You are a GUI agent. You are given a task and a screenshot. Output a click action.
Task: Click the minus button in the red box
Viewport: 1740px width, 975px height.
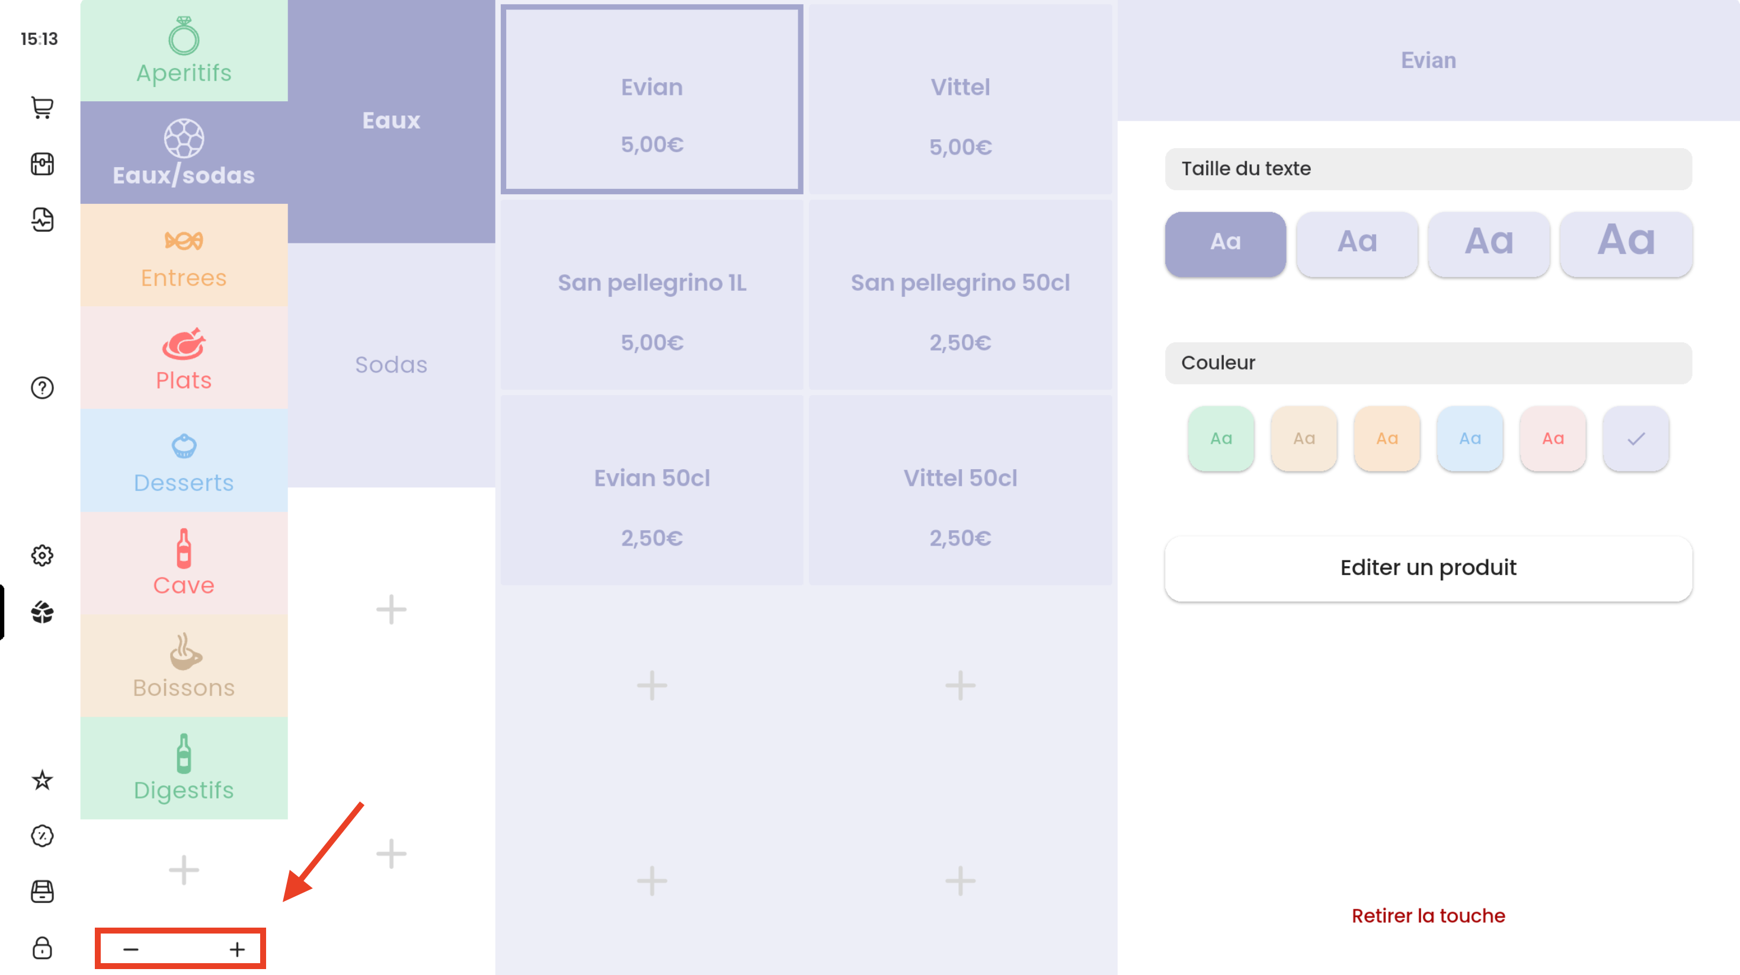point(131,950)
